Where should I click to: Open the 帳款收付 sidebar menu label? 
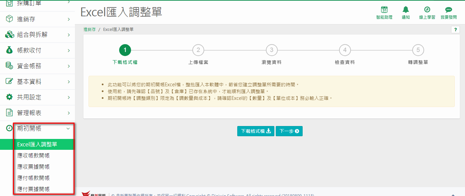[x=29, y=50]
